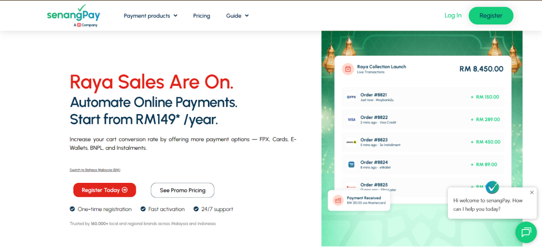Open the Pricing page
Viewport: 542px width, 247px height.
(x=201, y=16)
